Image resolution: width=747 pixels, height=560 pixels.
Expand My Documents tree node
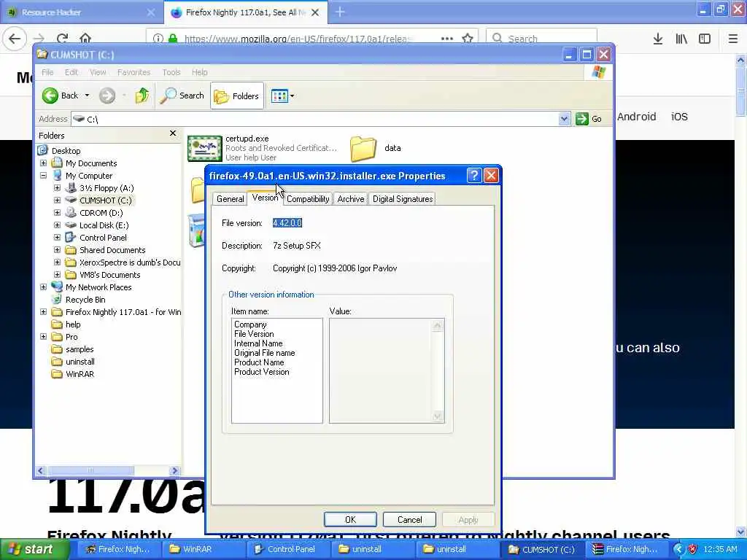pos(43,163)
